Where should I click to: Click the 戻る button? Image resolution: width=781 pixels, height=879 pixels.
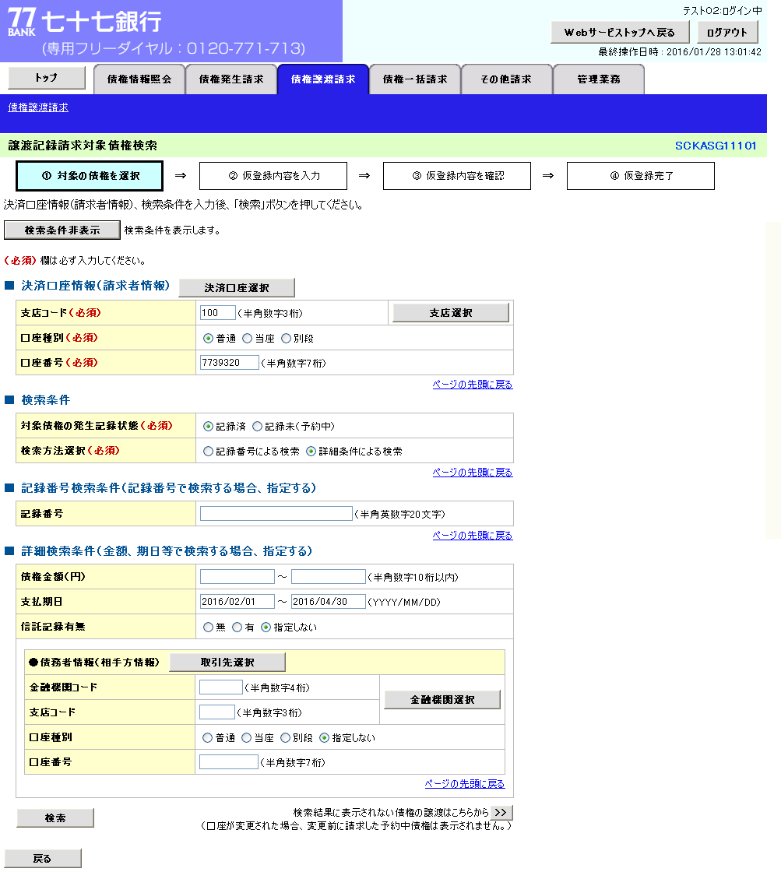click(43, 858)
